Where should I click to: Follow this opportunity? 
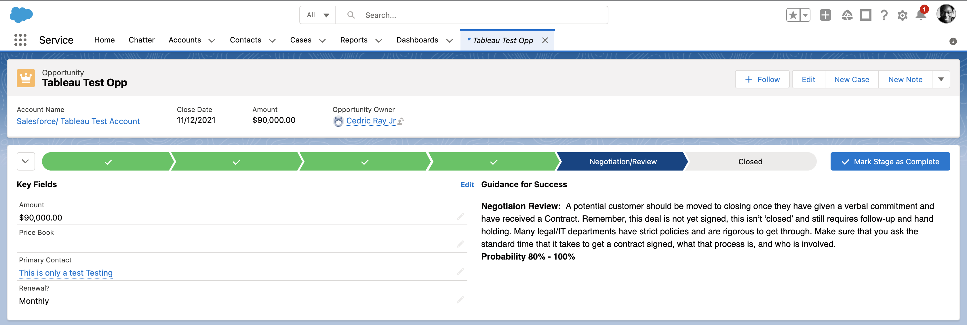click(762, 79)
